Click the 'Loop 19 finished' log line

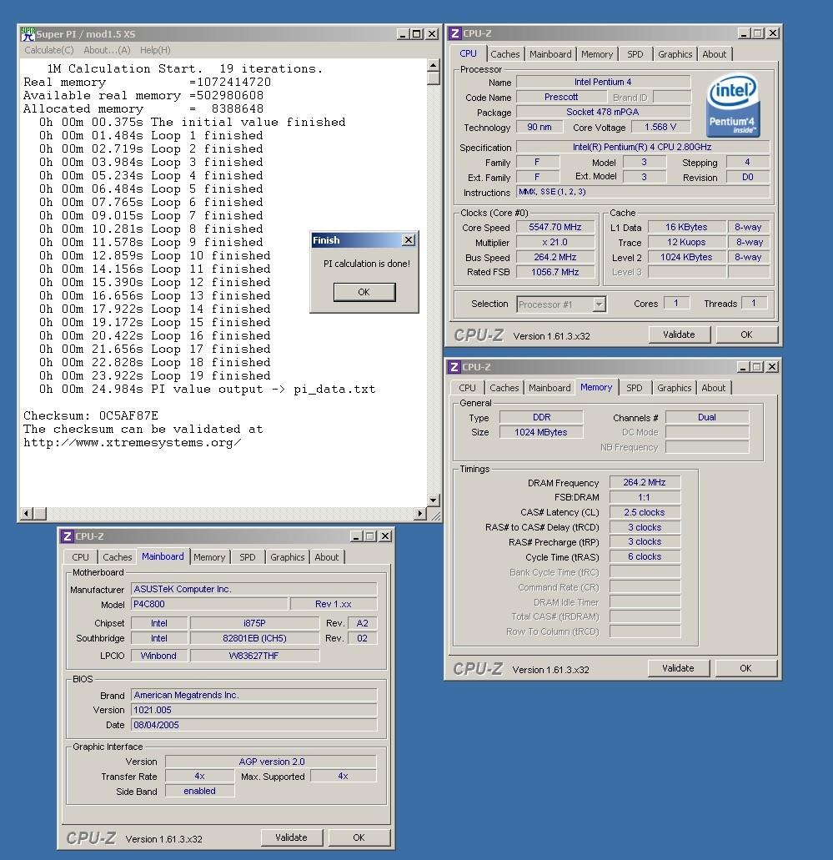click(154, 375)
